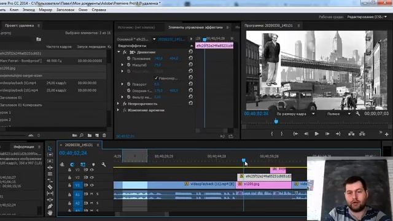The image size is (393, 221).
Task: Reset the Поворот parameter
Action: click(190, 83)
